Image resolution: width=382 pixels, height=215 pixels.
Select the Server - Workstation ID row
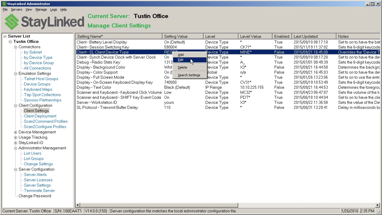(x=228, y=103)
